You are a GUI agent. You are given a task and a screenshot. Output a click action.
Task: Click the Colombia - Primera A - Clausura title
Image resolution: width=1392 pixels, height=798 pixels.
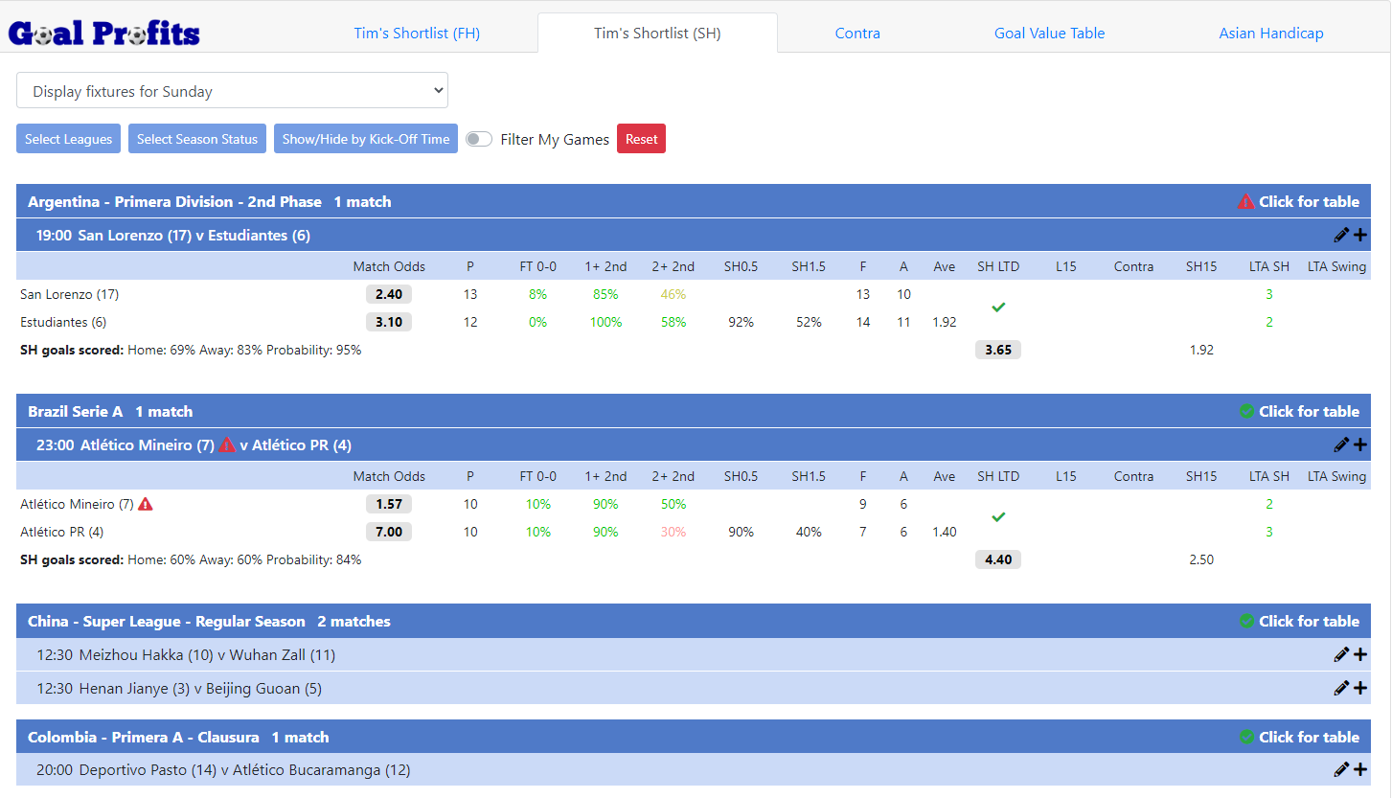(144, 737)
